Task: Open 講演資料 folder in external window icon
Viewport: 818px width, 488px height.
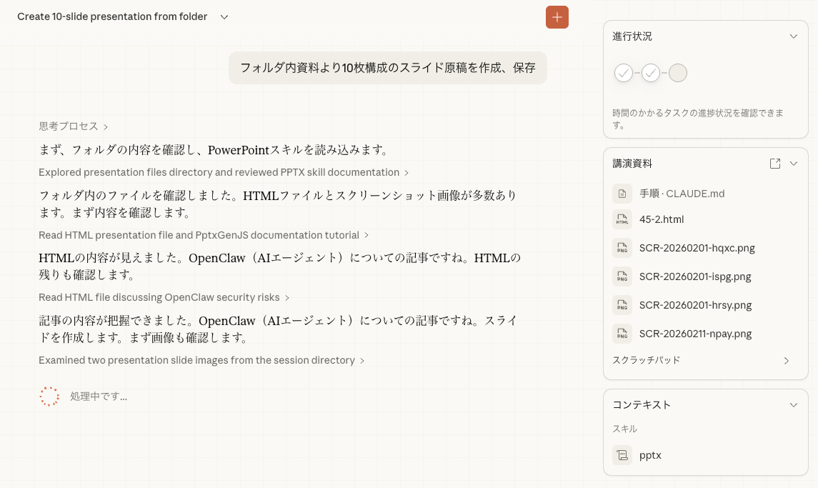Action: coord(774,164)
